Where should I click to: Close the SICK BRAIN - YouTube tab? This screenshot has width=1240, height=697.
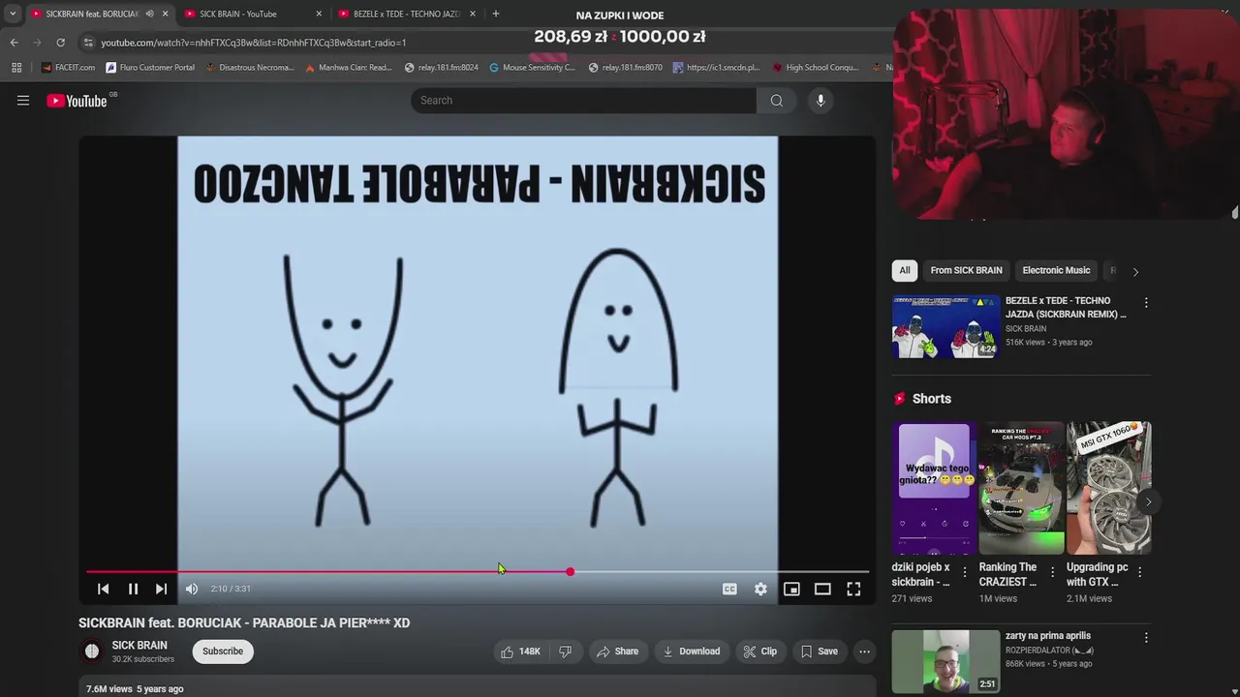tap(319, 14)
